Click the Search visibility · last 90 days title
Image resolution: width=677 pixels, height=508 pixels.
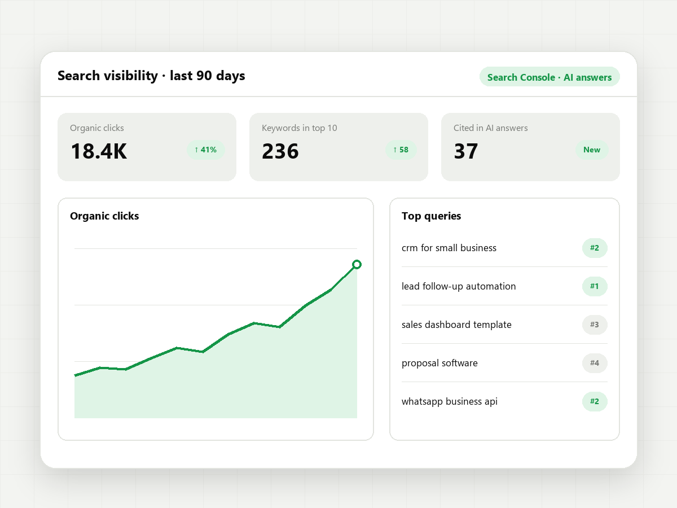coord(151,76)
